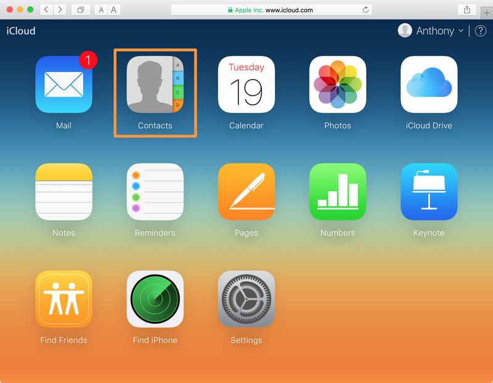Go forward with Safari forward arrow
Viewport: 493px width, 383px height.
point(60,10)
